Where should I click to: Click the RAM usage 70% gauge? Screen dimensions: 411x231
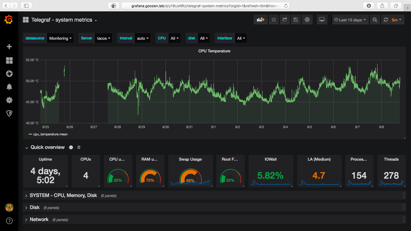150,177
